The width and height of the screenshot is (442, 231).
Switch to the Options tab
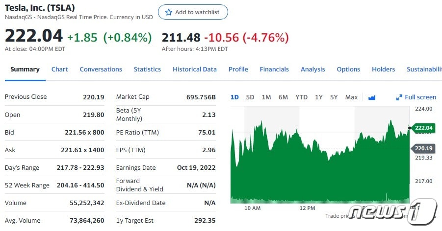348,69
